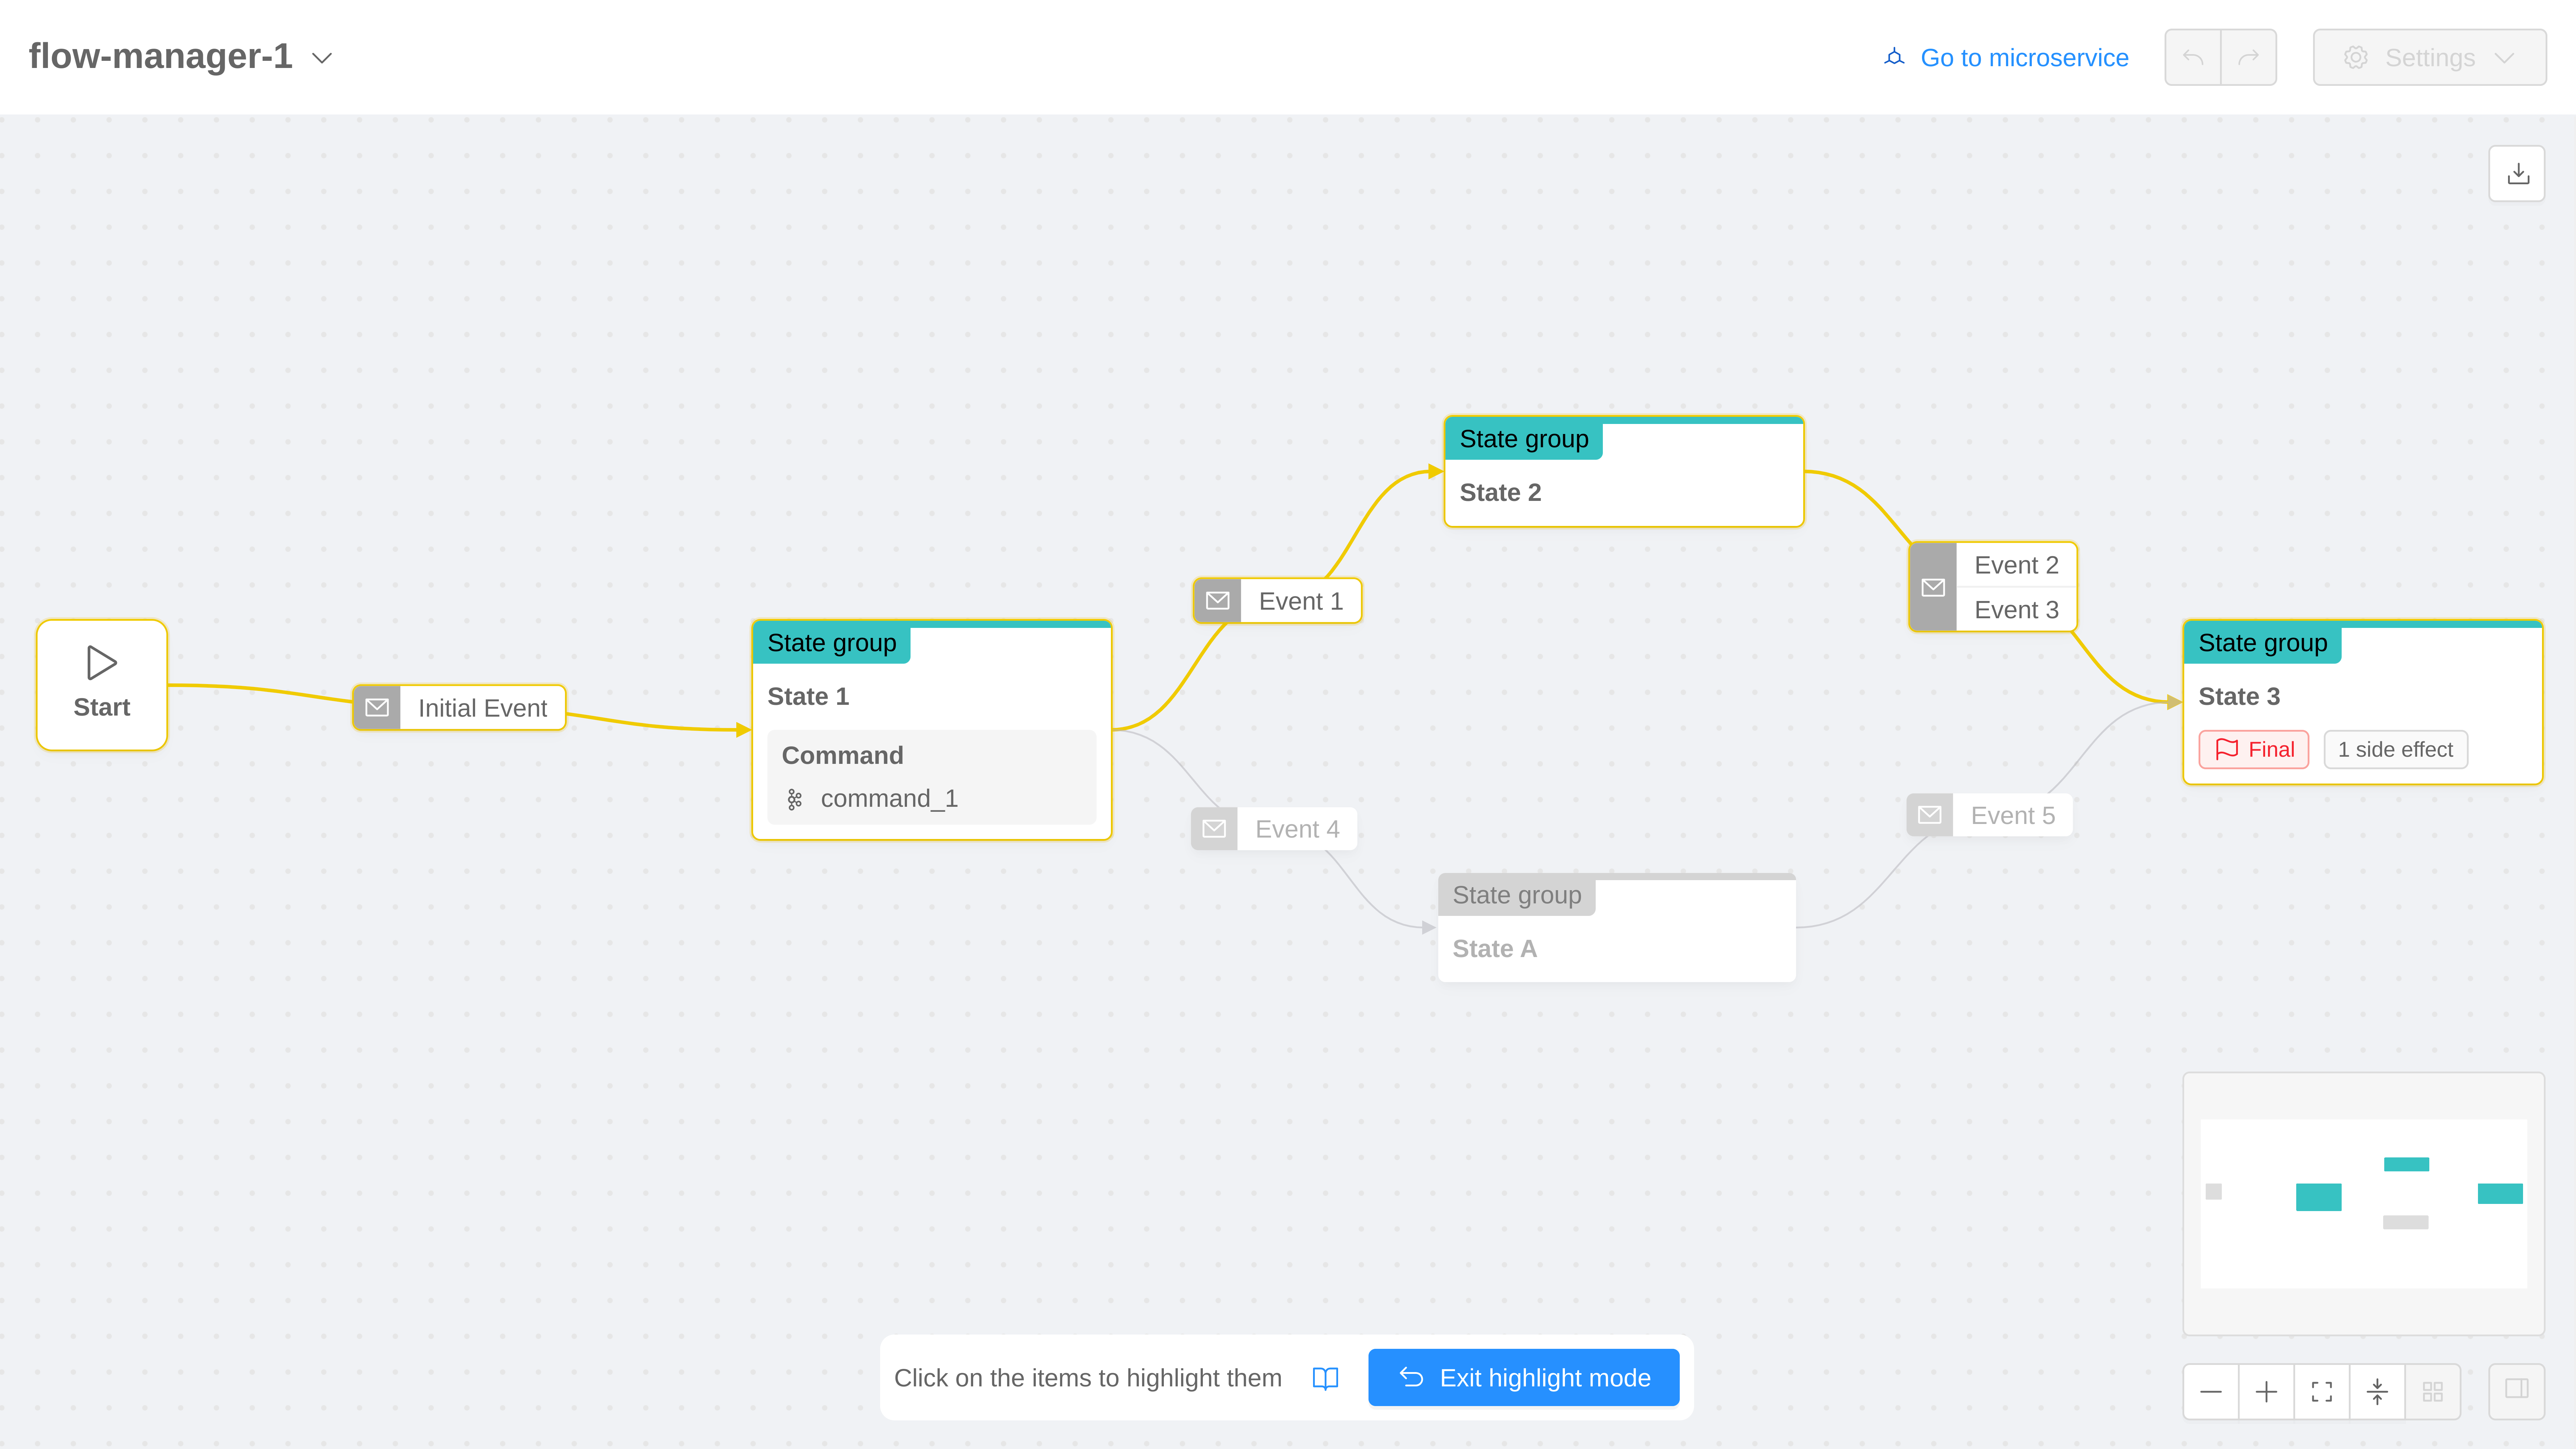
Task: Click the minimap overview panel
Action: coord(2363,1203)
